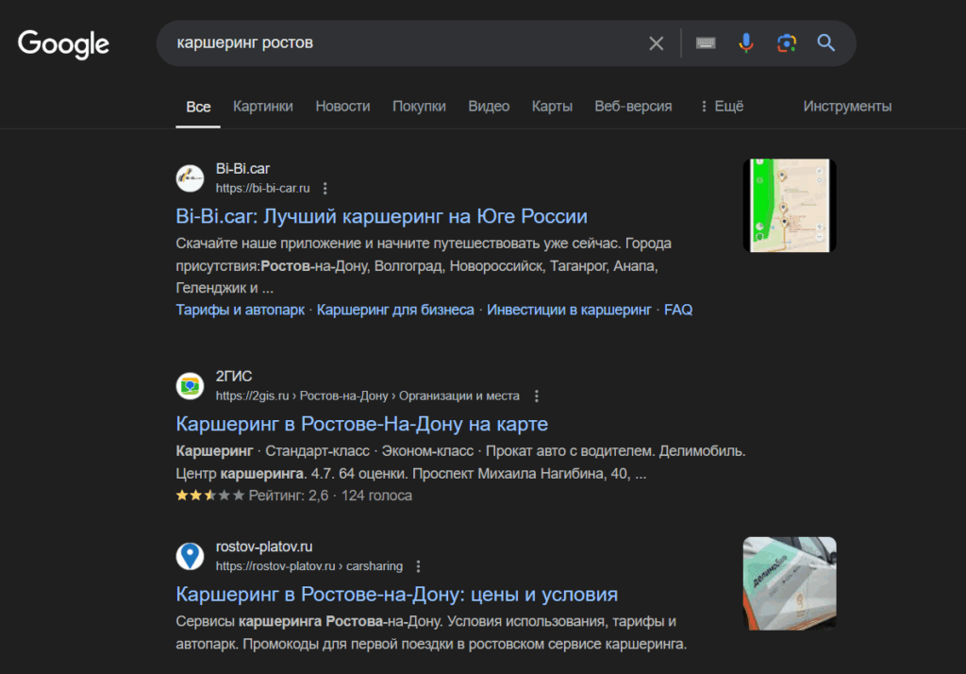Open the Инструменты search options
This screenshot has width=966, height=674.
tap(846, 106)
